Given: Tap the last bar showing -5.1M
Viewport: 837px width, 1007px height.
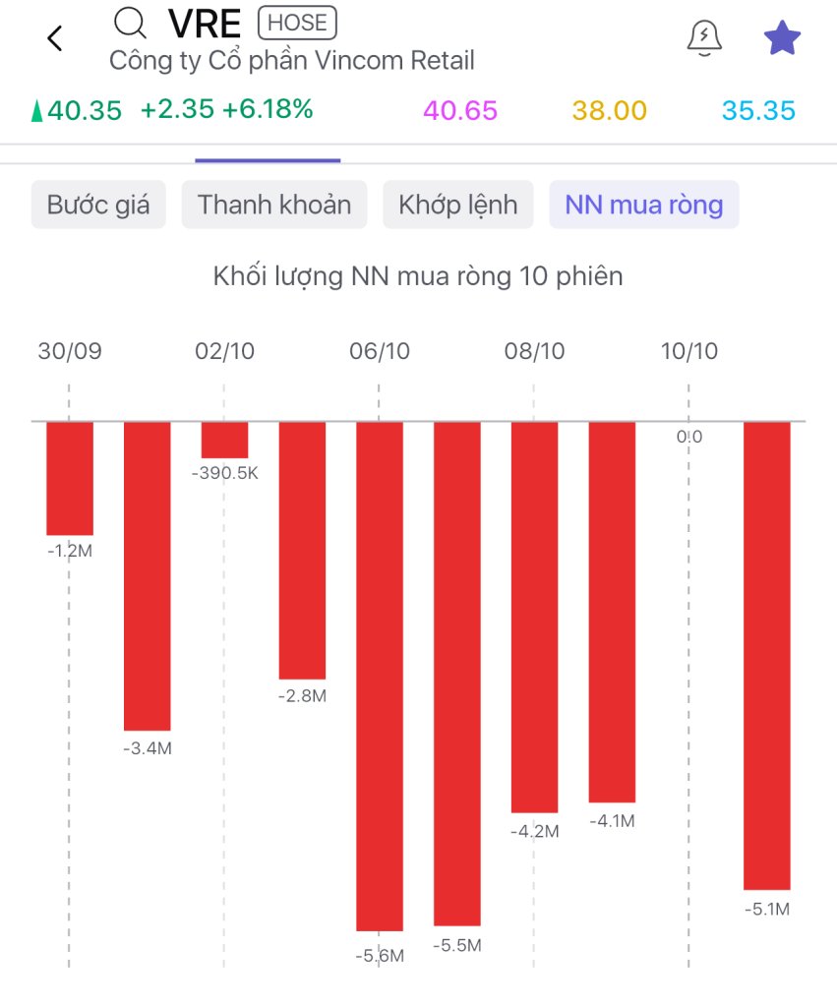Looking at the screenshot, I should pyautogui.click(x=767, y=655).
